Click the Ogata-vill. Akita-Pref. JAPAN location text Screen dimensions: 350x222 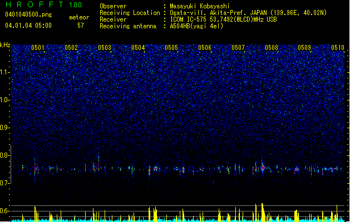coord(248,13)
